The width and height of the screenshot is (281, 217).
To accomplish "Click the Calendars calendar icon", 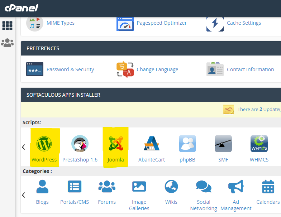I will pyautogui.click(x=268, y=187).
